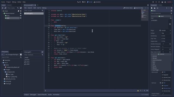Jump to _process method in list
The height and width of the screenshot is (97, 174).
(x=27, y=60)
